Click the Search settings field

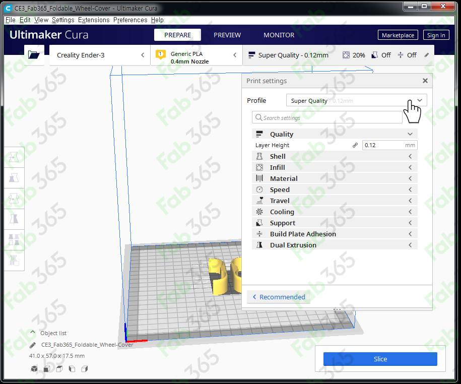tap(327, 117)
